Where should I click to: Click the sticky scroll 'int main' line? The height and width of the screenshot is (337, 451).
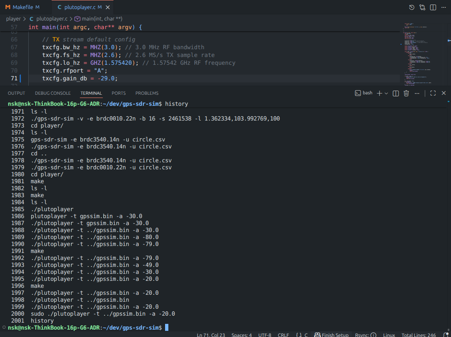coord(85,27)
